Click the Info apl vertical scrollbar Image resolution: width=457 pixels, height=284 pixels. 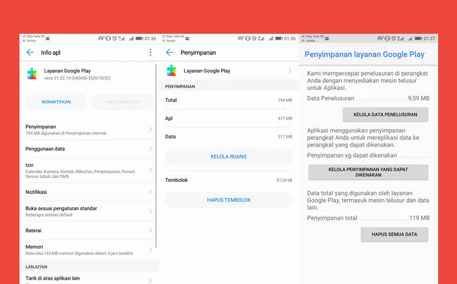(x=156, y=154)
